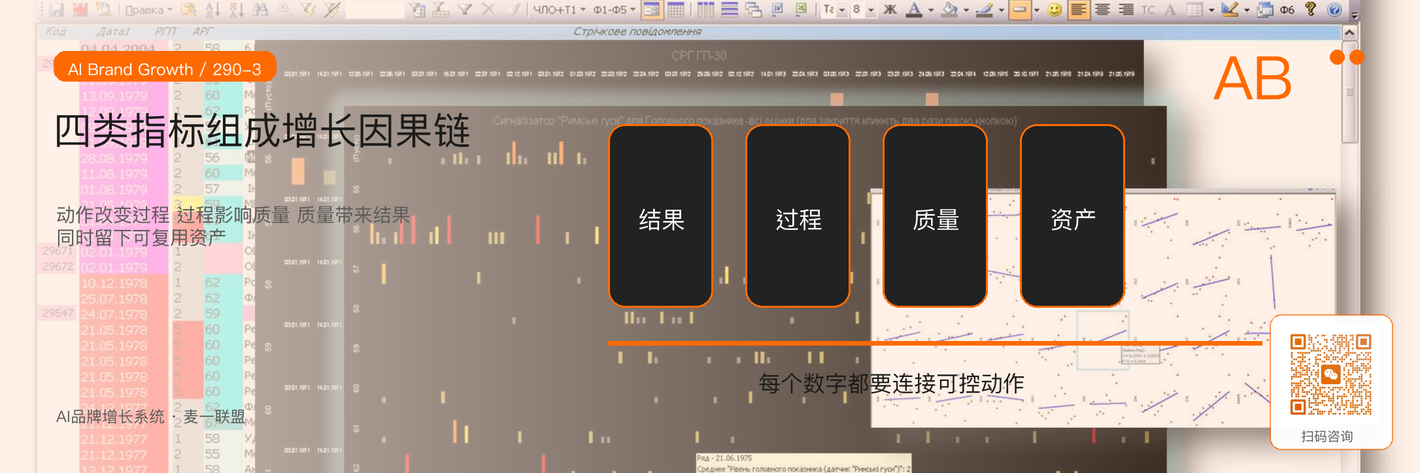
Task: Click the Ф6 toolbar button
Action: [1287, 10]
